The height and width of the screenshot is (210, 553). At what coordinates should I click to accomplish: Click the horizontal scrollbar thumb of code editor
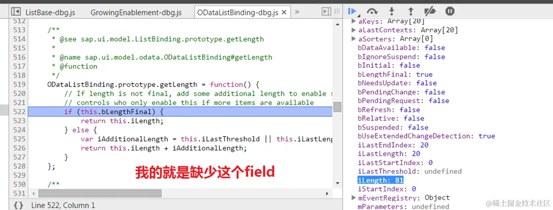(100, 193)
